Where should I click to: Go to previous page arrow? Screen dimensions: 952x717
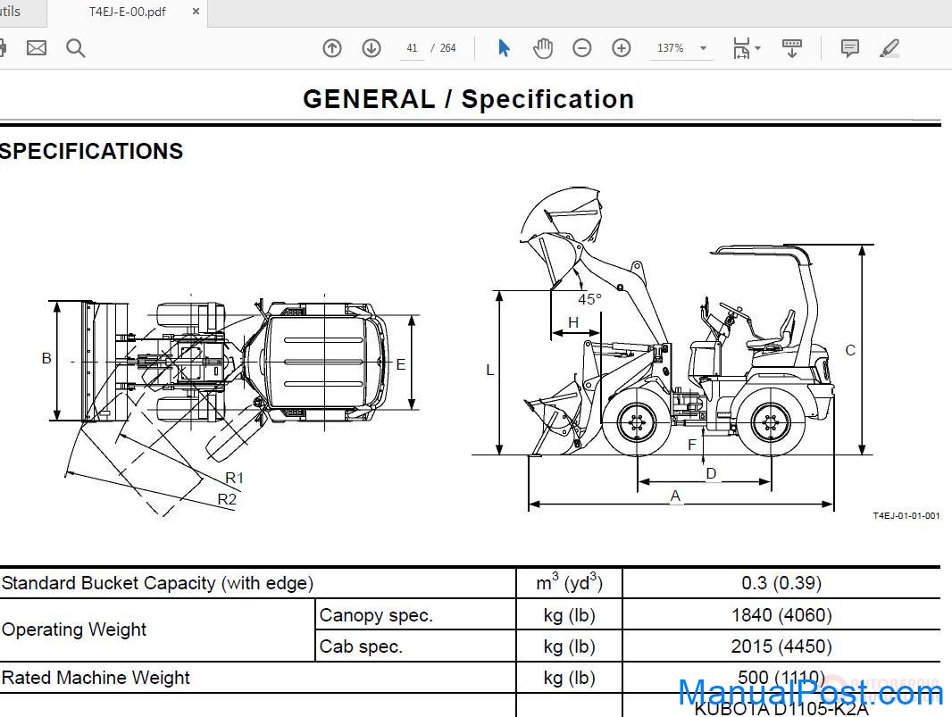(x=332, y=48)
